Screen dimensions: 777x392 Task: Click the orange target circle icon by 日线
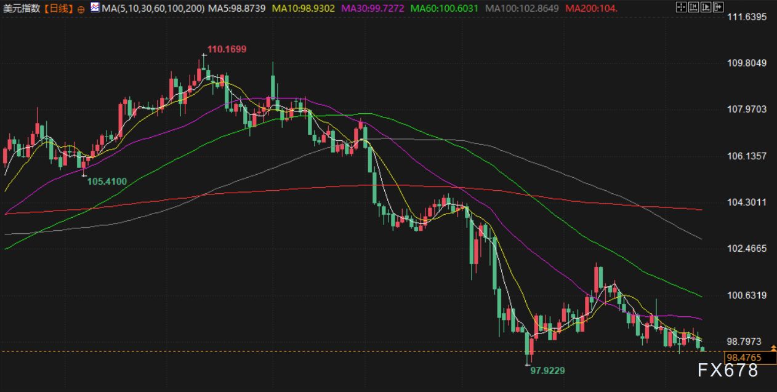coord(81,9)
